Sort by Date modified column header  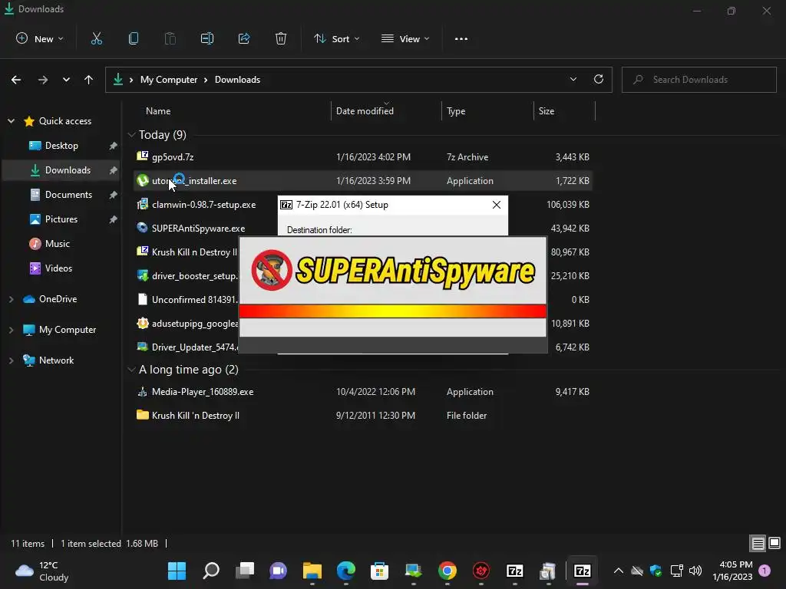point(365,111)
